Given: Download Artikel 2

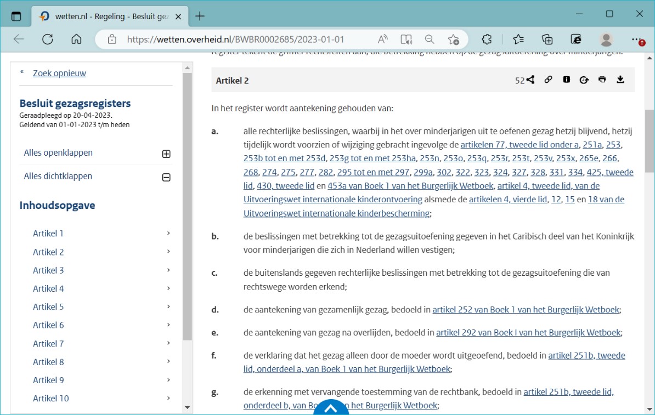Looking at the screenshot, I should [620, 79].
